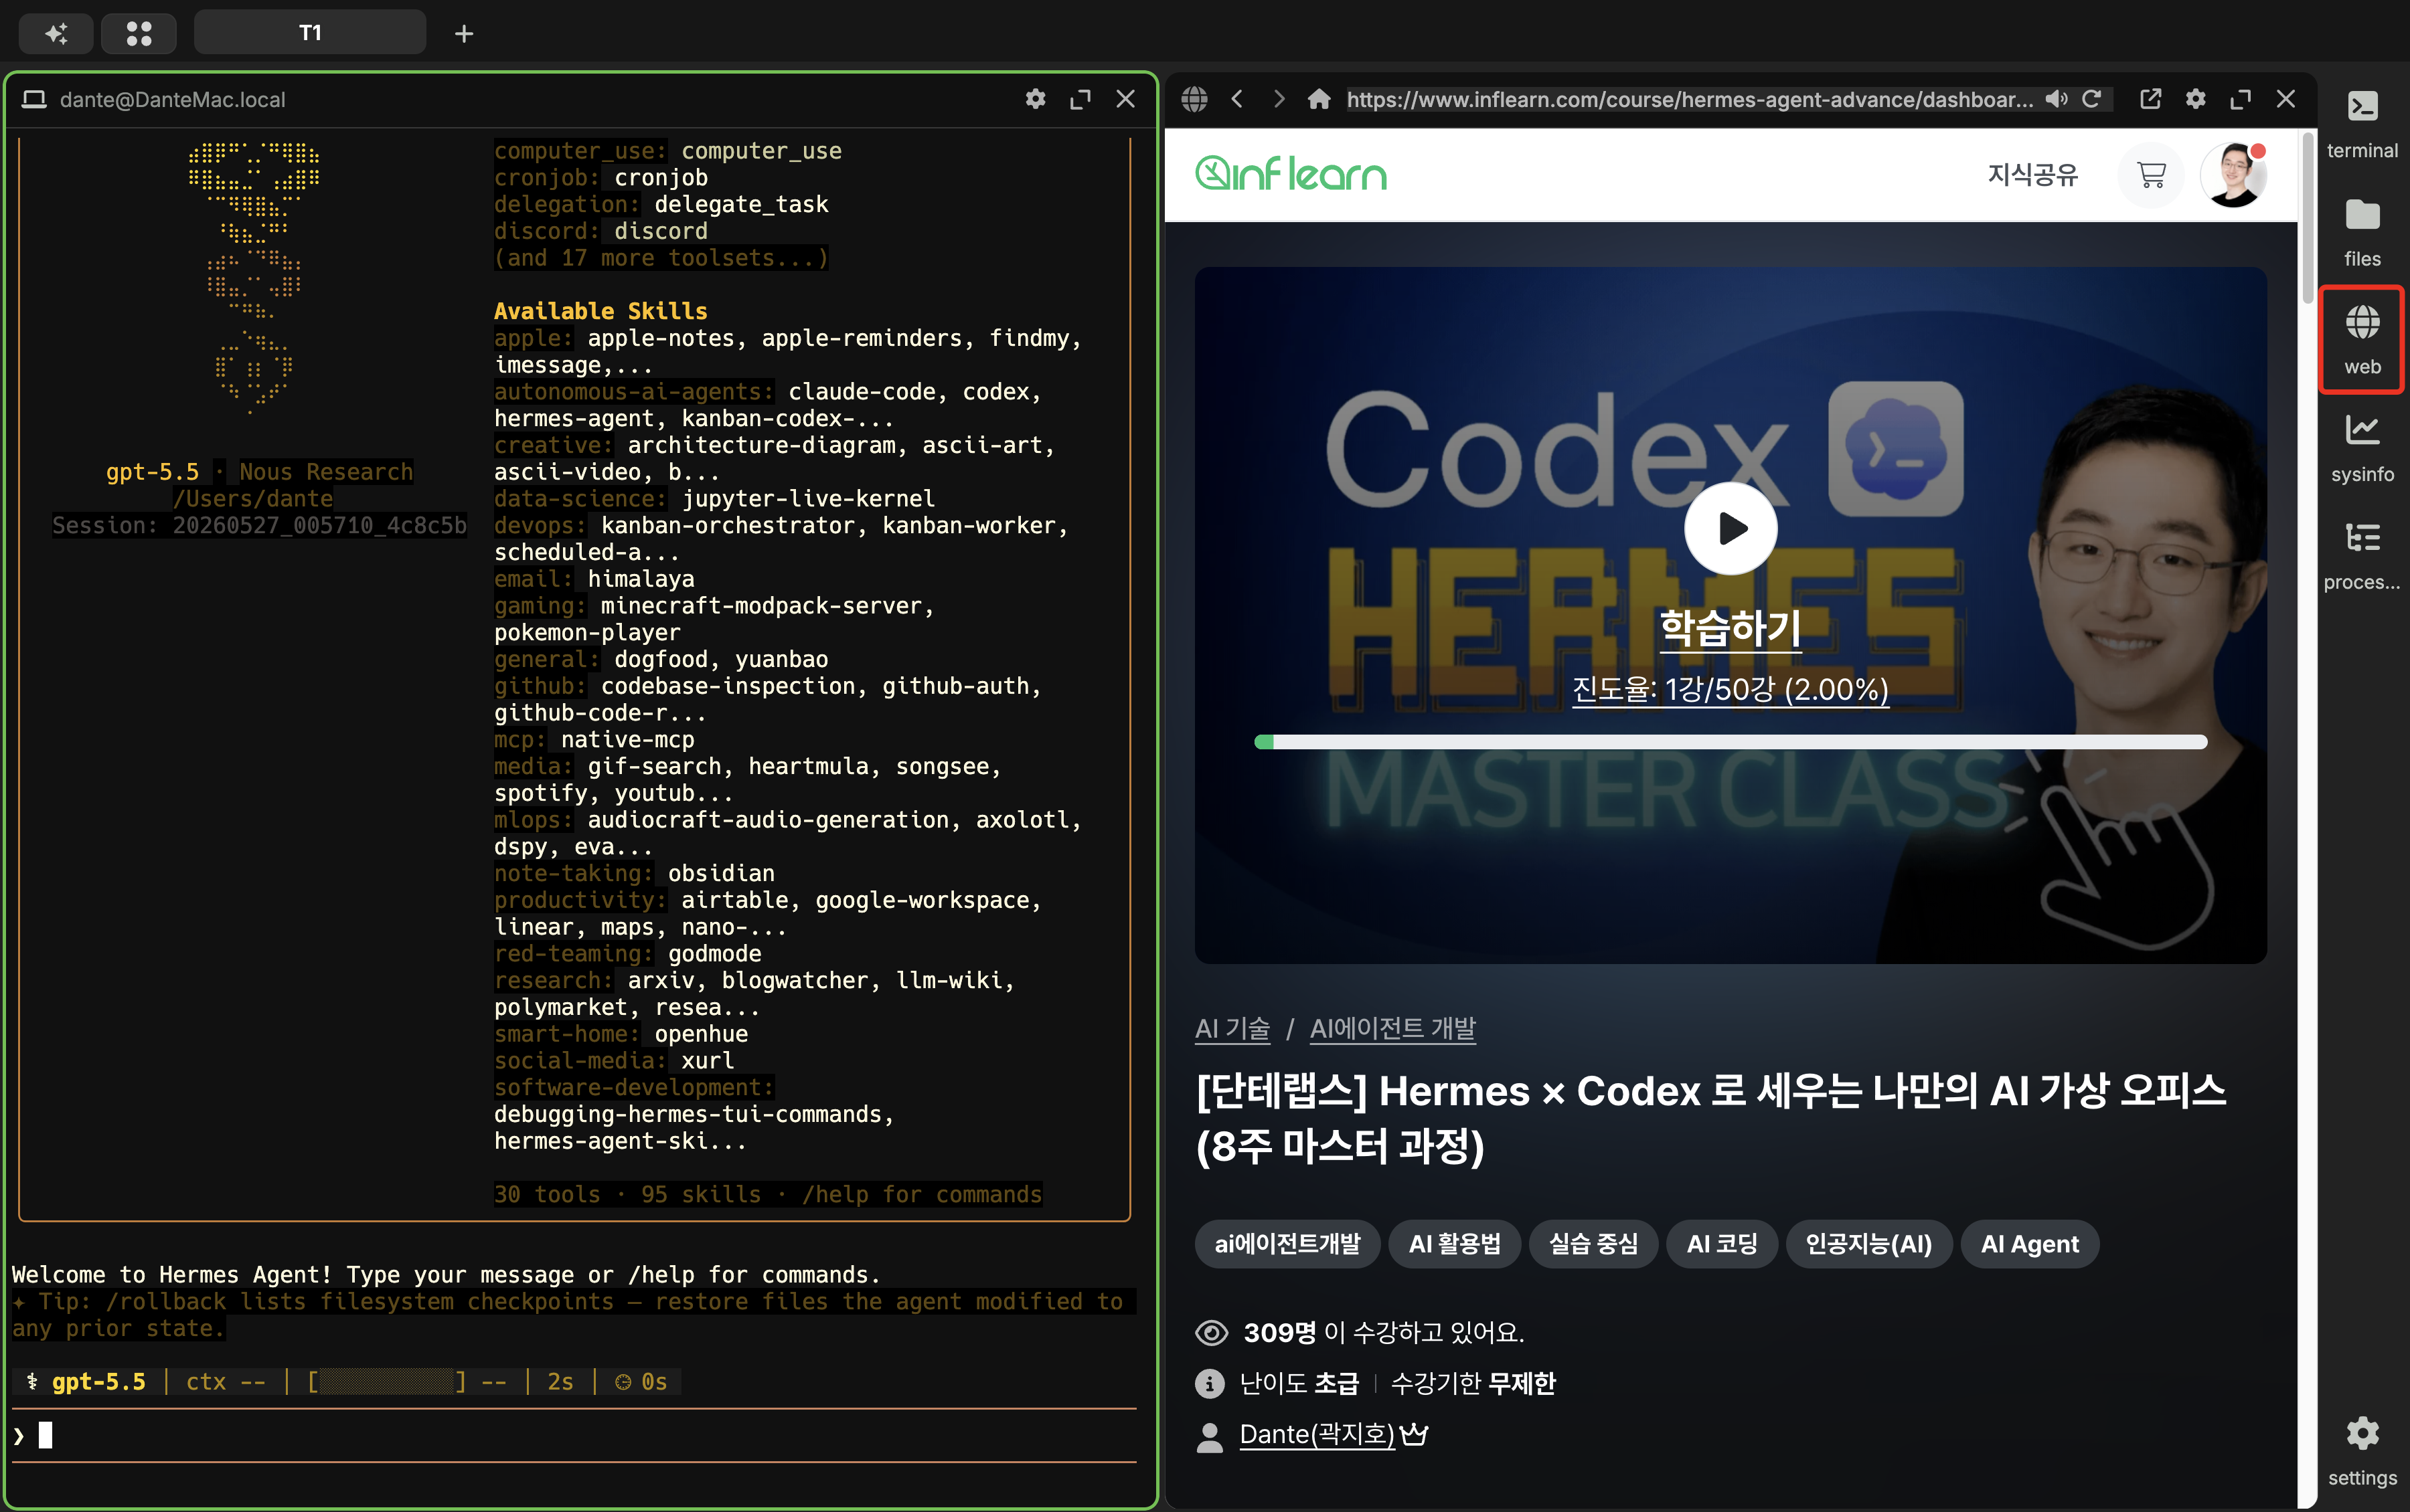This screenshot has height=1512, width=2410.
Task: Go forward in the web pane
Action: (1279, 99)
